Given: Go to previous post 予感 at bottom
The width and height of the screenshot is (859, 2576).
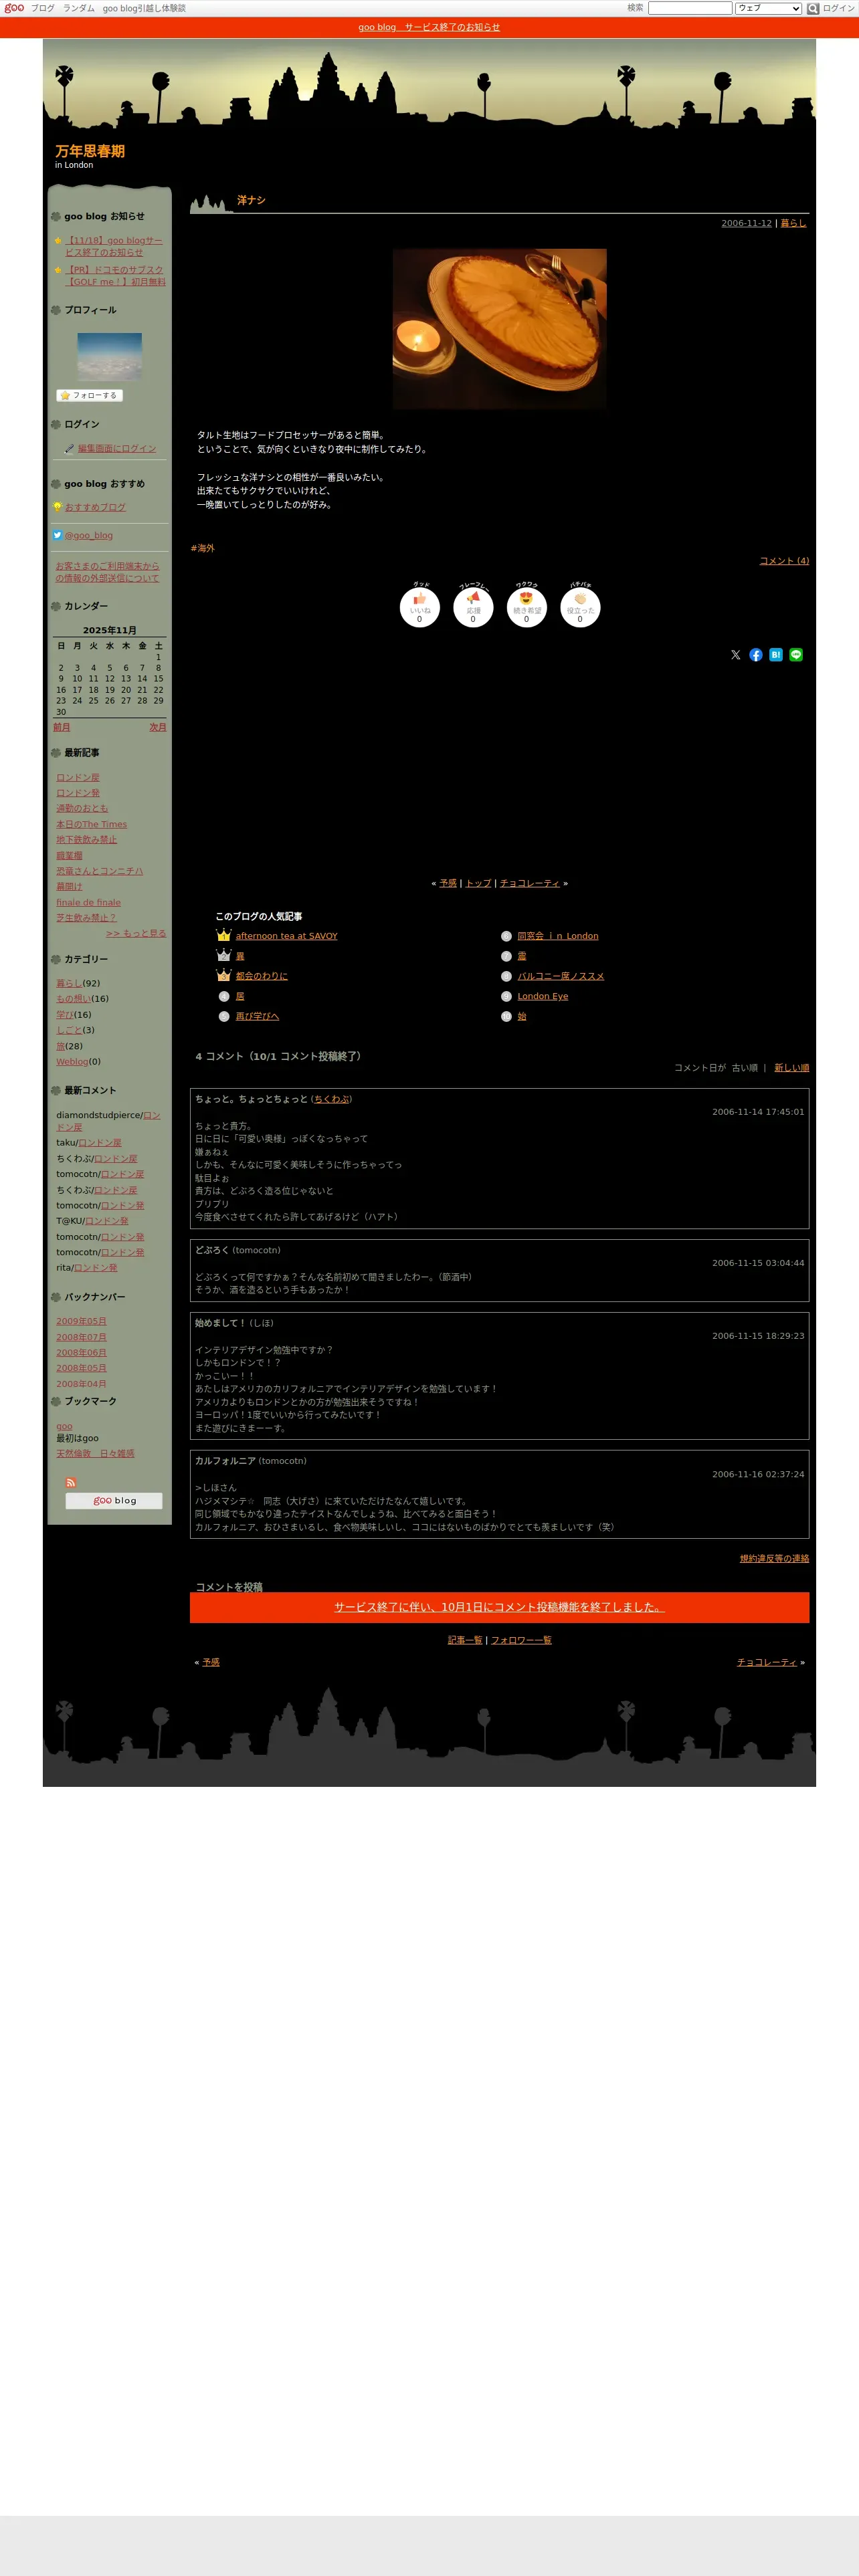Looking at the screenshot, I should (x=211, y=1662).
